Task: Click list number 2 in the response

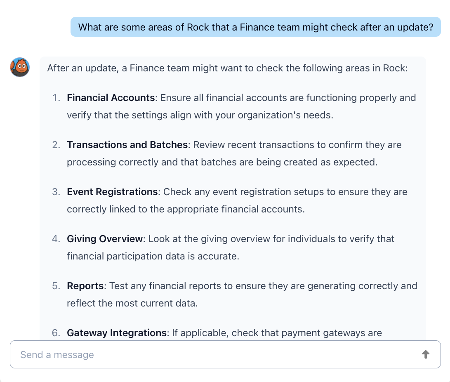Action: (56, 145)
